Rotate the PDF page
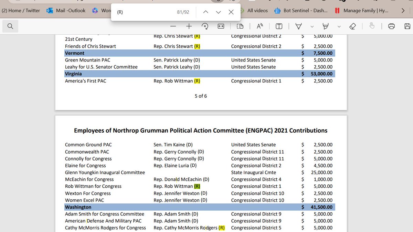Image resolution: width=413 pixels, height=232 pixels. point(205,26)
